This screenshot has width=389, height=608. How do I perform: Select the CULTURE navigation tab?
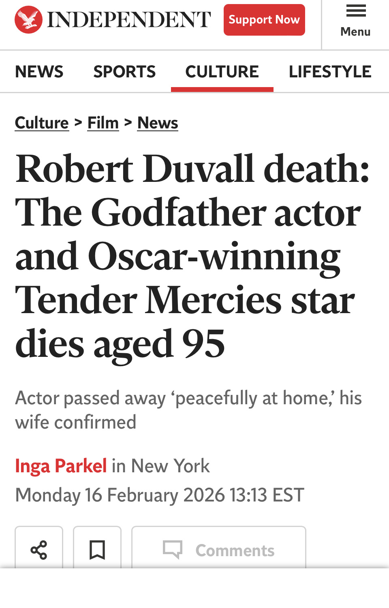[x=222, y=72]
